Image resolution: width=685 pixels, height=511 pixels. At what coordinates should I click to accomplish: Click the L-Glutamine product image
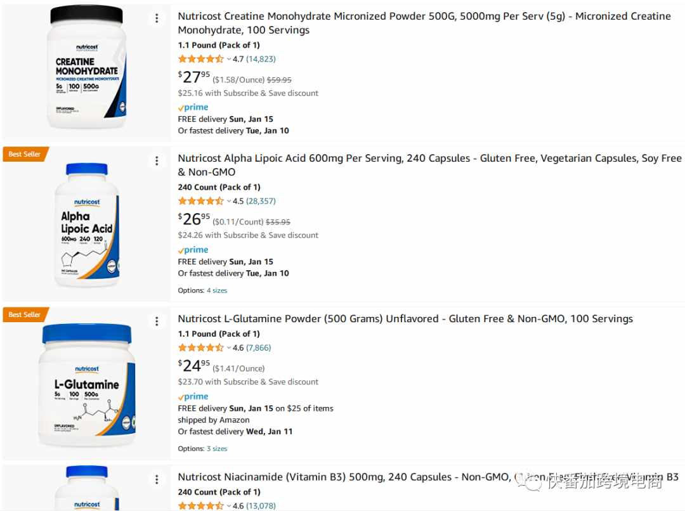pyautogui.click(x=87, y=385)
